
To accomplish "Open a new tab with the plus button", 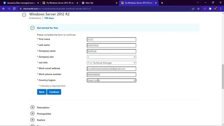I will (x=162, y=3).
